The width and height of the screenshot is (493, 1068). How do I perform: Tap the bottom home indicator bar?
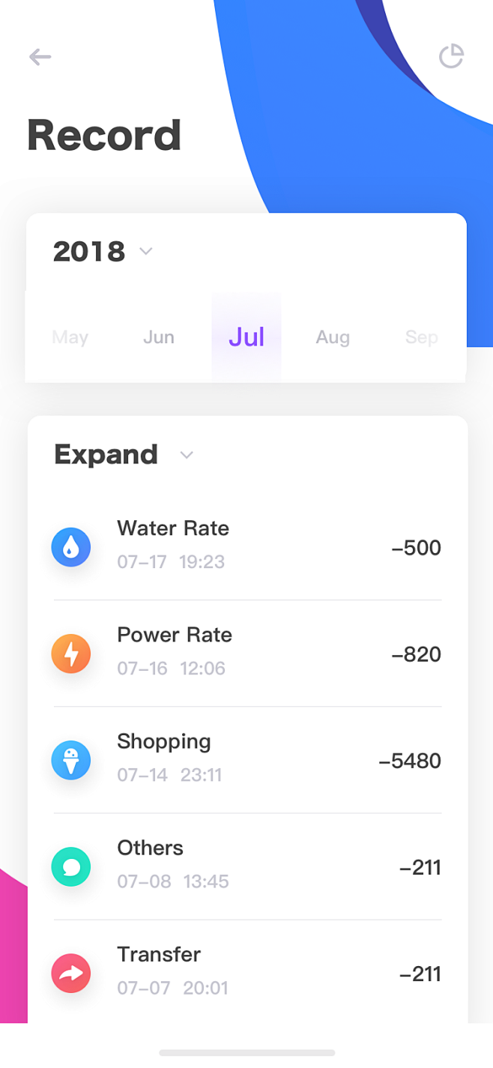point(247,1052)
